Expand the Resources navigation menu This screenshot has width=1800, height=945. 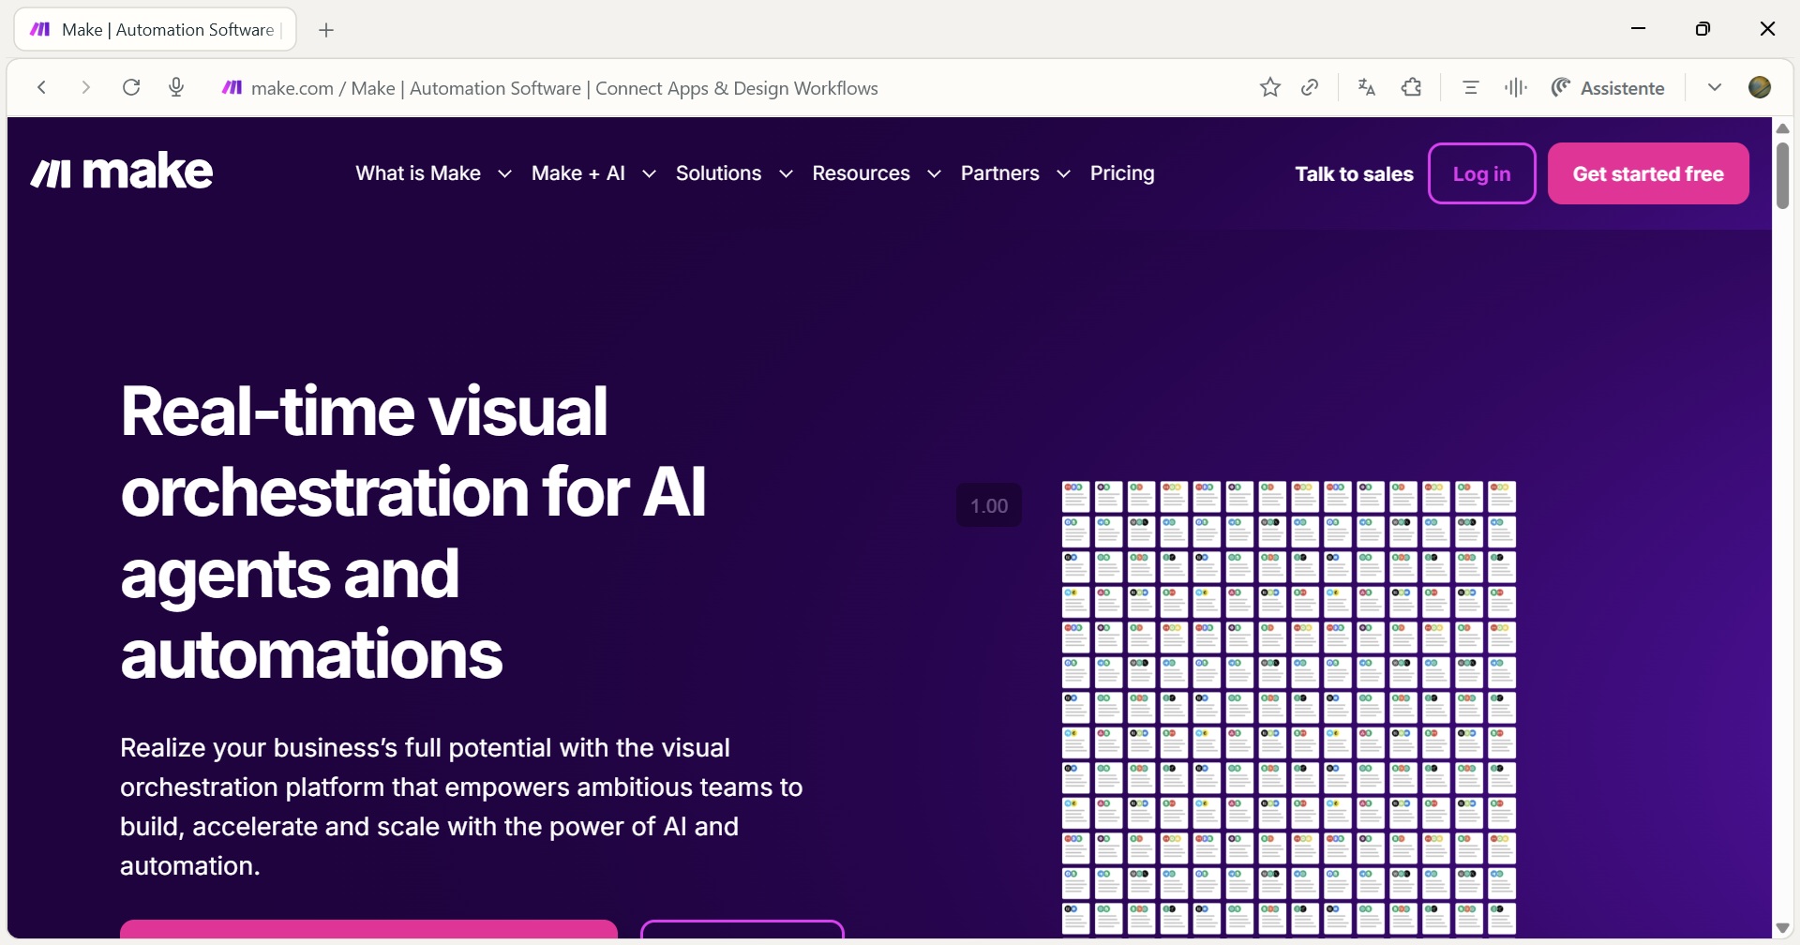pyautogui.click(x=876, y=173)
